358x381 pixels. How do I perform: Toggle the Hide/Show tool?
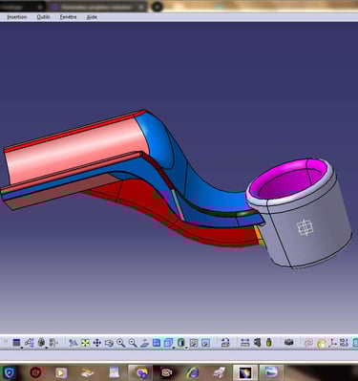(x=194, y=343)
